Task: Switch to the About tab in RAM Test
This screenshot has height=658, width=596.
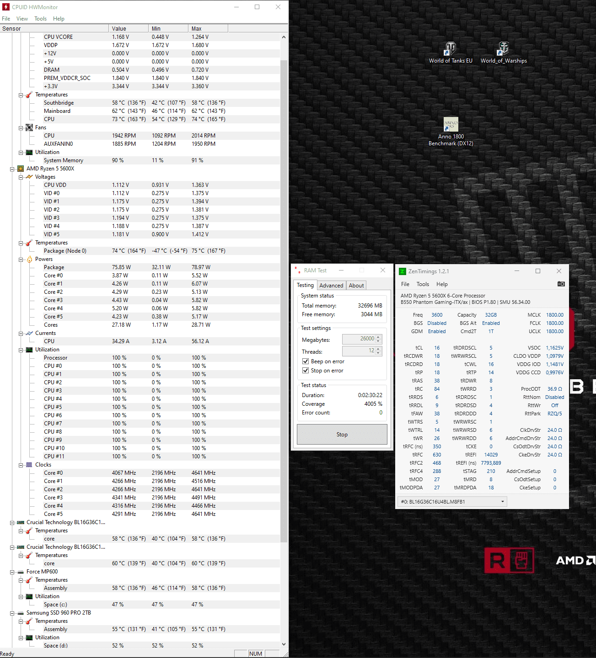Action: coord(356,285)
